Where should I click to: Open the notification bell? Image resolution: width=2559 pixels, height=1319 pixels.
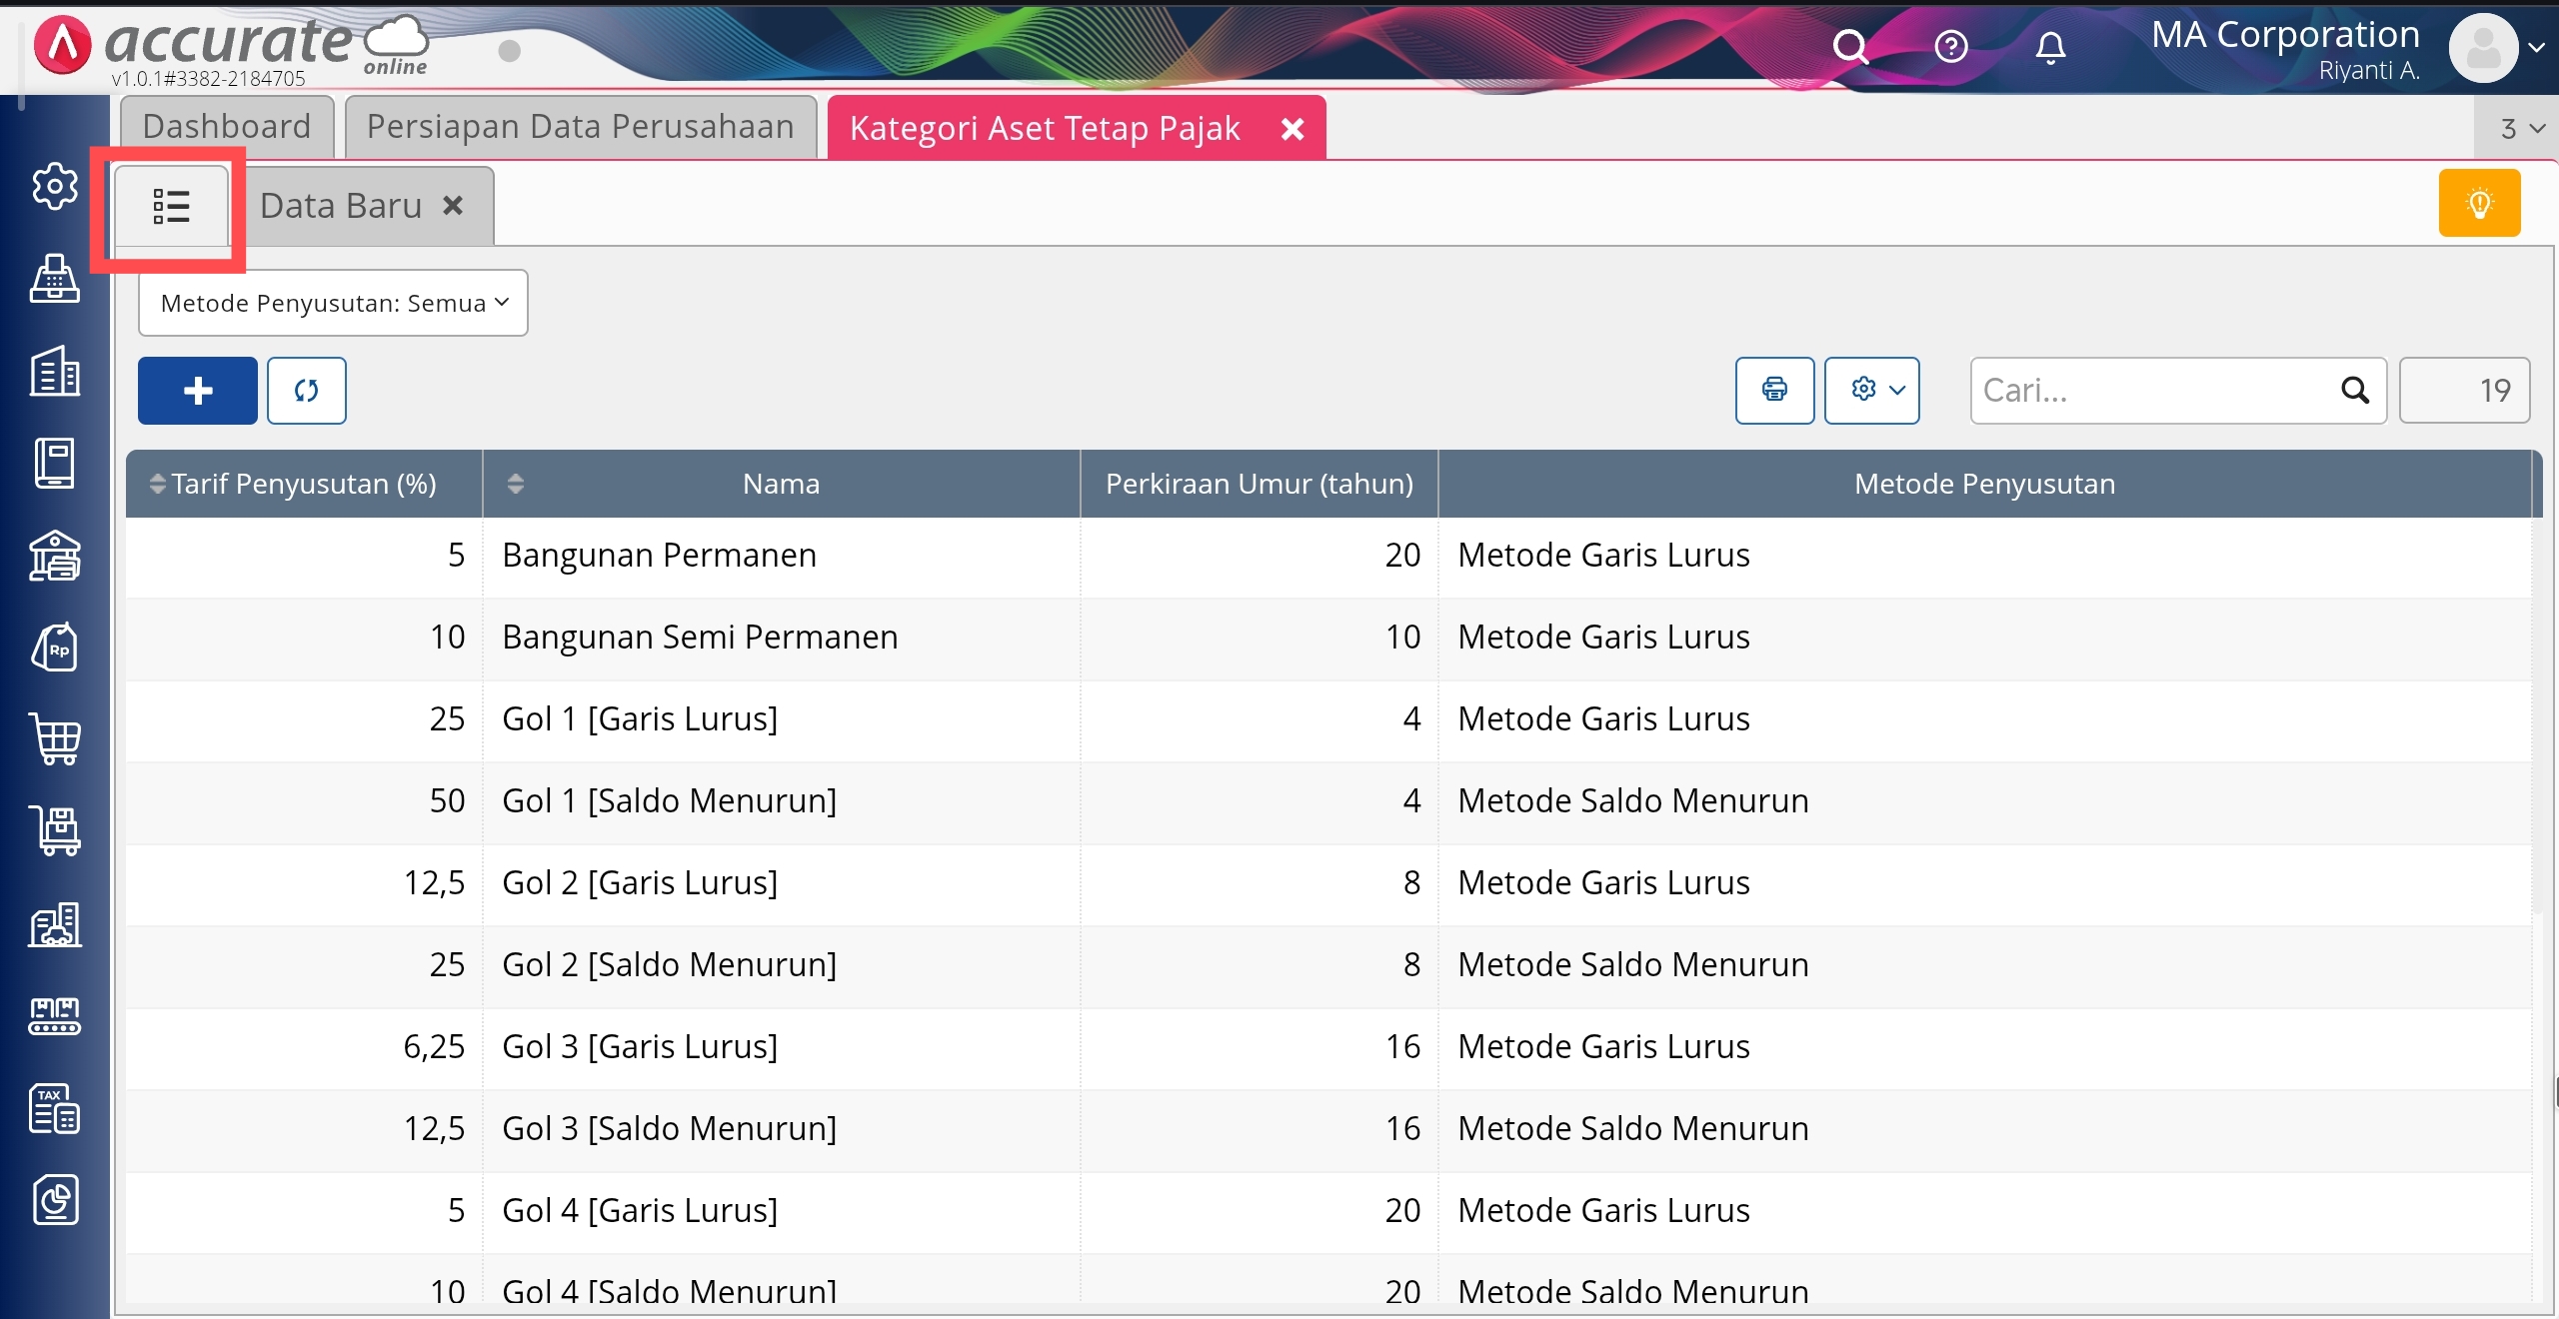(2050, 47)
